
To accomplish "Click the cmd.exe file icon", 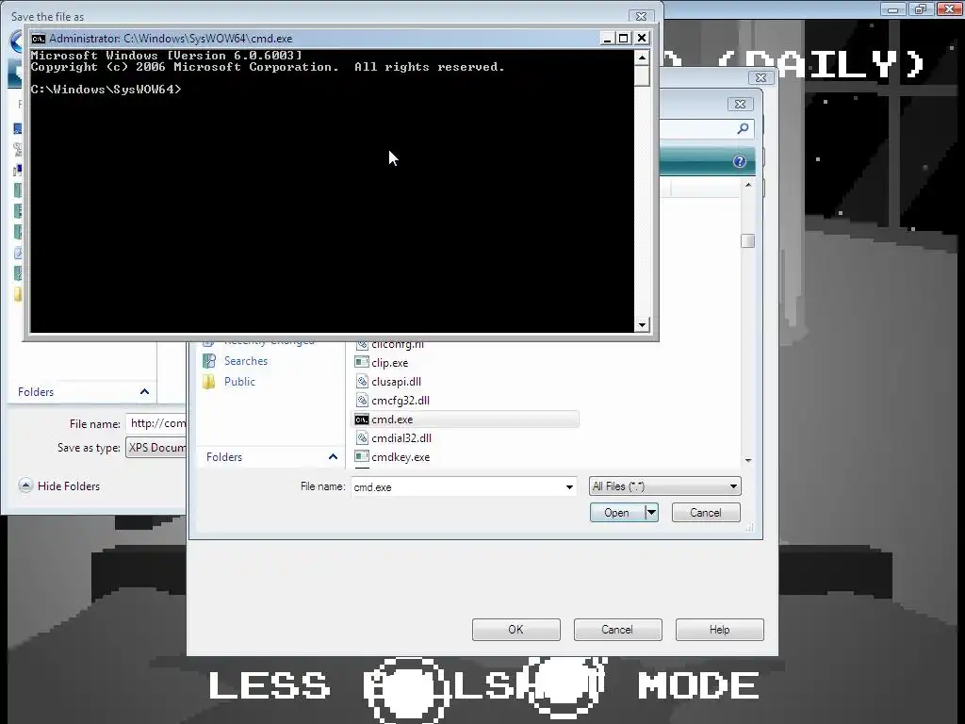I will pos(362,420).
